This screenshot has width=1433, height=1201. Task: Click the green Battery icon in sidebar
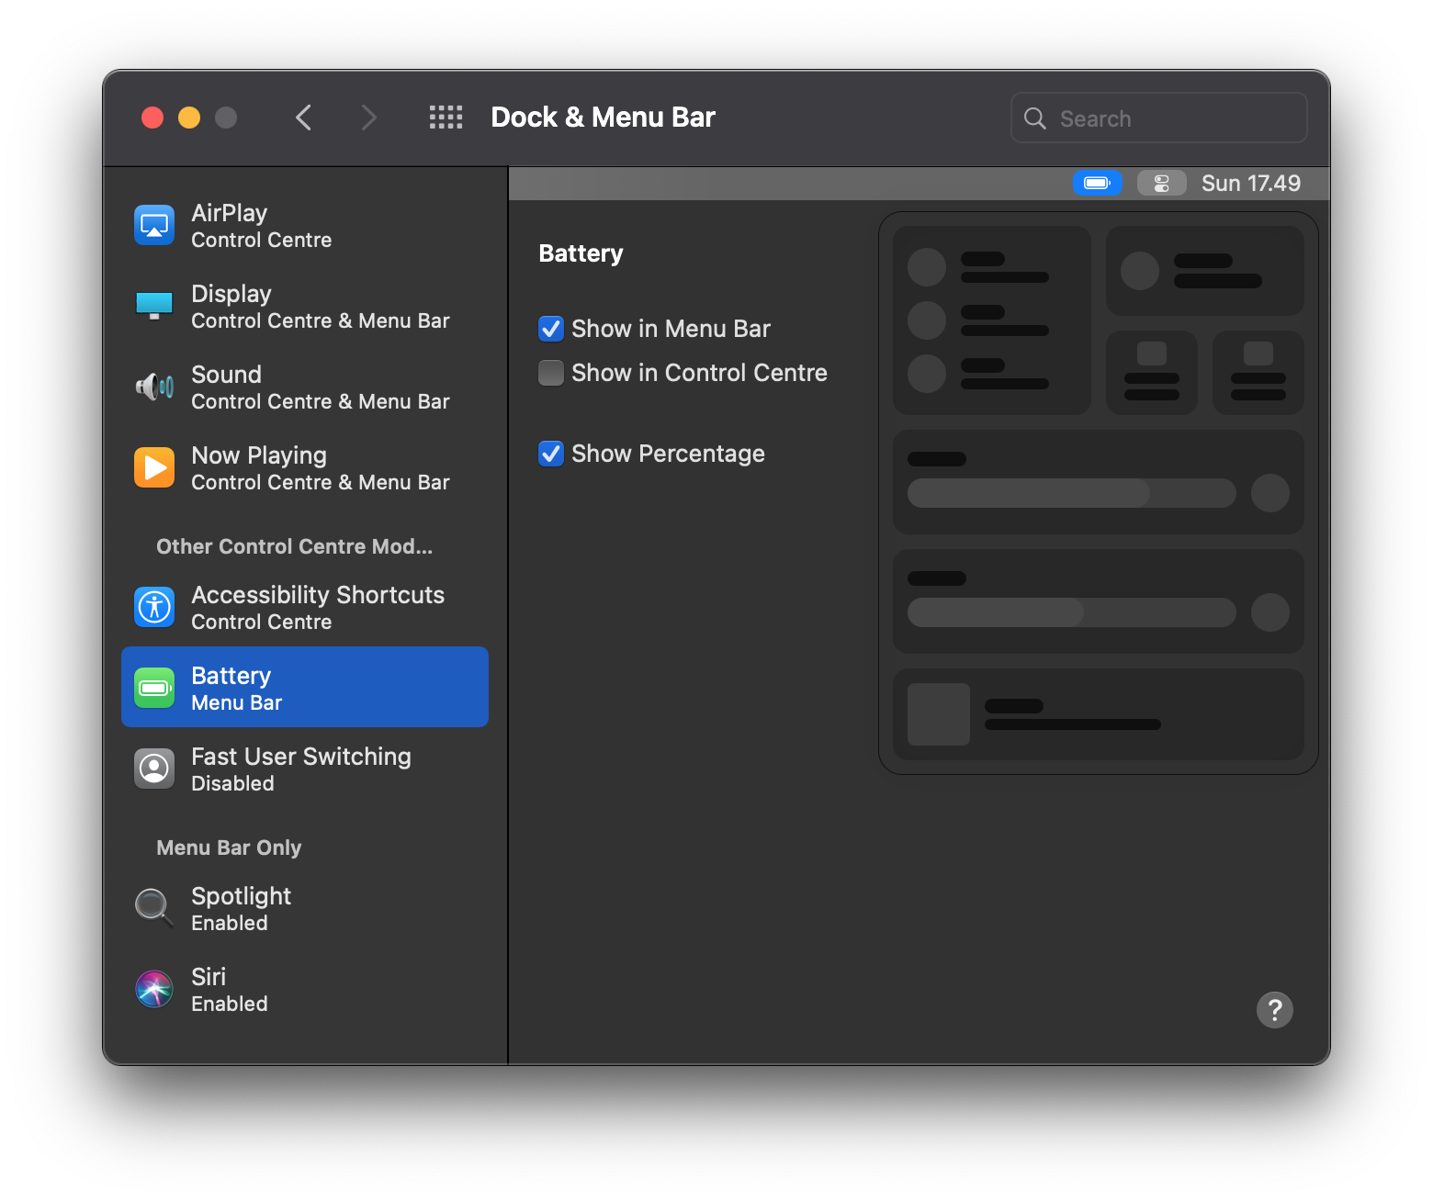tap(154, 688)
